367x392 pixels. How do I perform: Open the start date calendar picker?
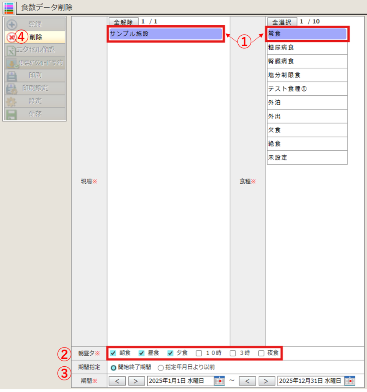tap(219, 381)
